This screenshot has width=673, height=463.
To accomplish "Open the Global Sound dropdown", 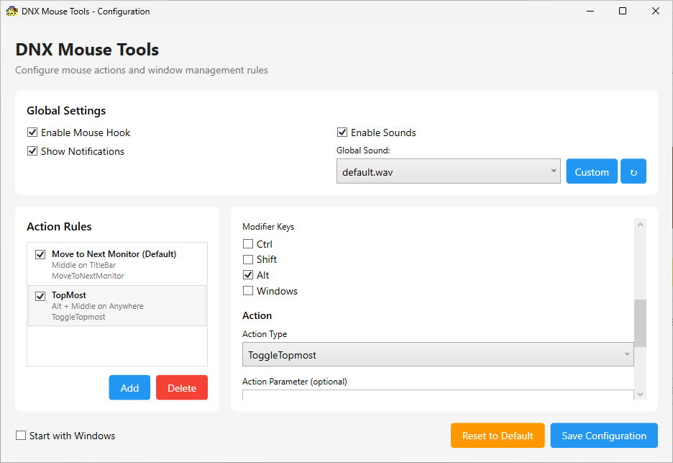I will 448,171.
